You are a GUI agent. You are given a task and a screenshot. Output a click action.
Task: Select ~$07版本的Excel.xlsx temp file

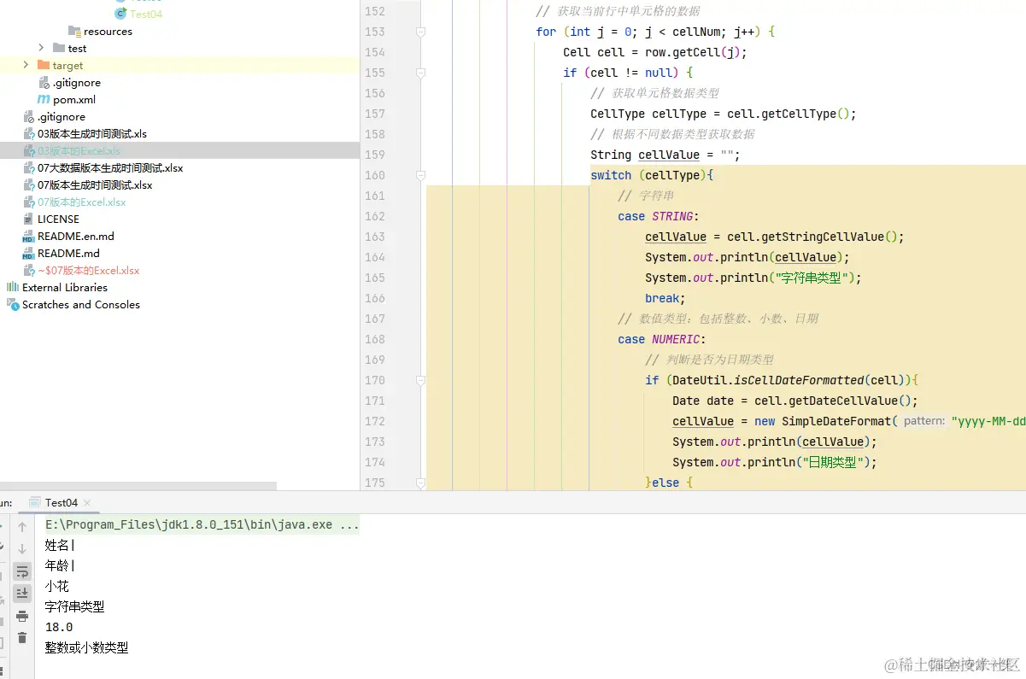pyautogui.click(x=88, y=271)
